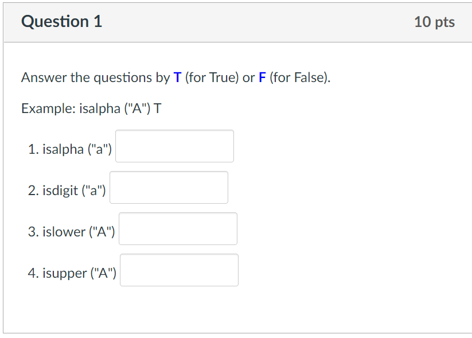The image size is (472, 338).
Task: Click the answer field next to question 3
Action: [x=178, y=228]
